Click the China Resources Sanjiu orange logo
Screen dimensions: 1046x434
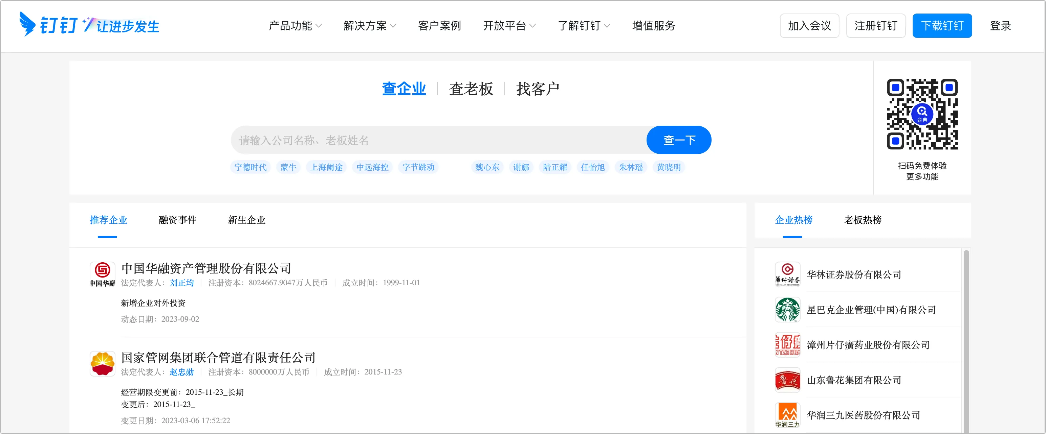pyautogui.click(x=787, y=414)
